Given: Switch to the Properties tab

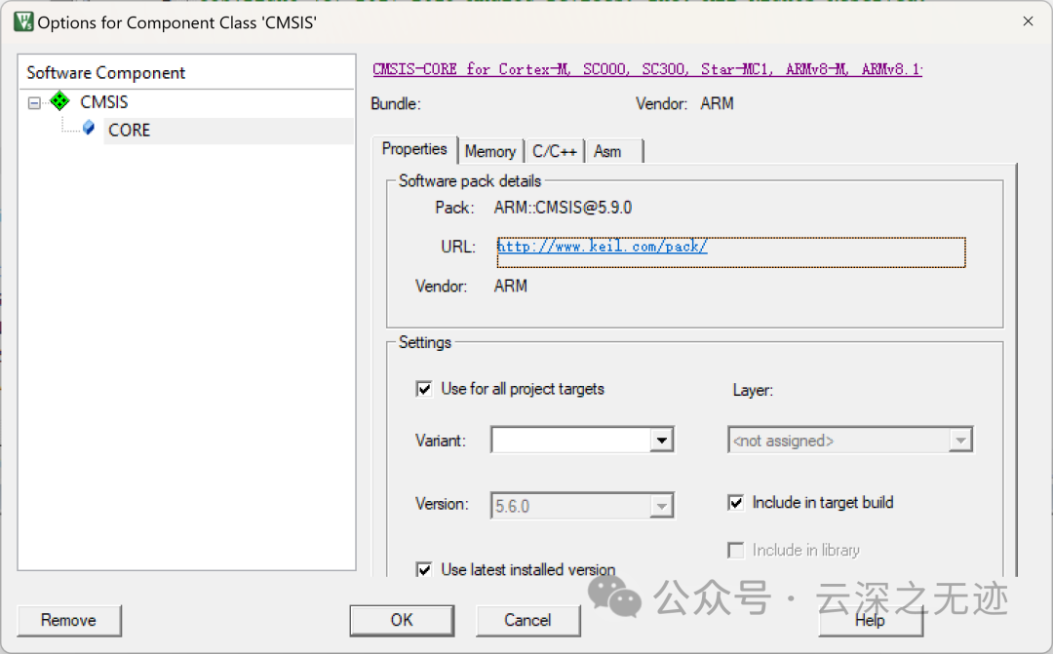Looking at the screenshot, I should (414, 149).
